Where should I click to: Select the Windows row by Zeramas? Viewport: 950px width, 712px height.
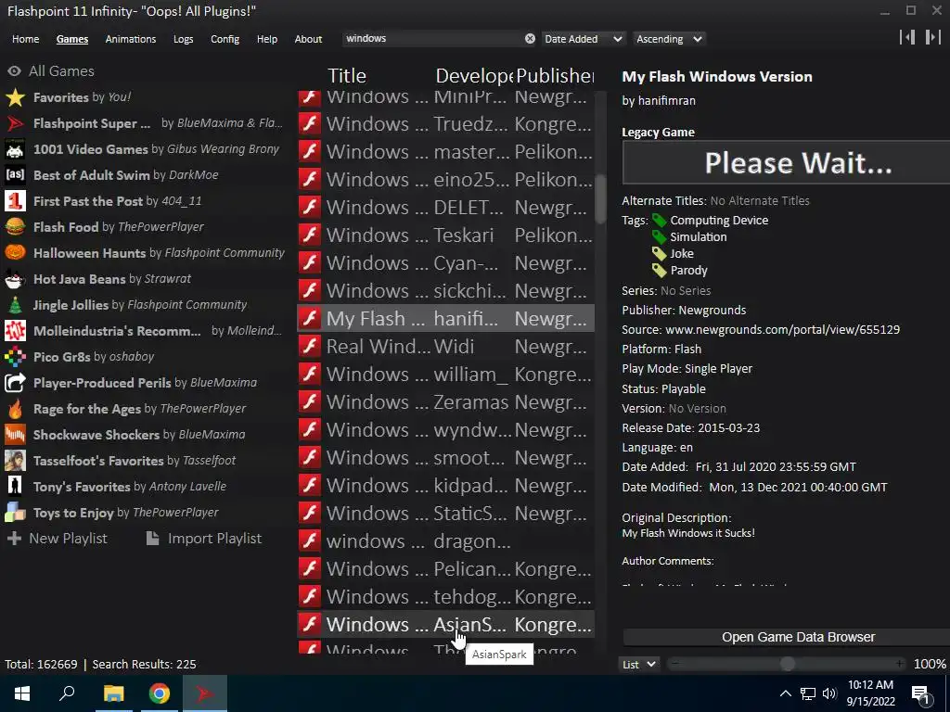(x=445, y=402)
